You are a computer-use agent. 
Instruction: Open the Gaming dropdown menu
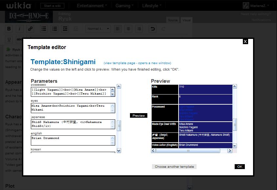click(x=124, y=6)
